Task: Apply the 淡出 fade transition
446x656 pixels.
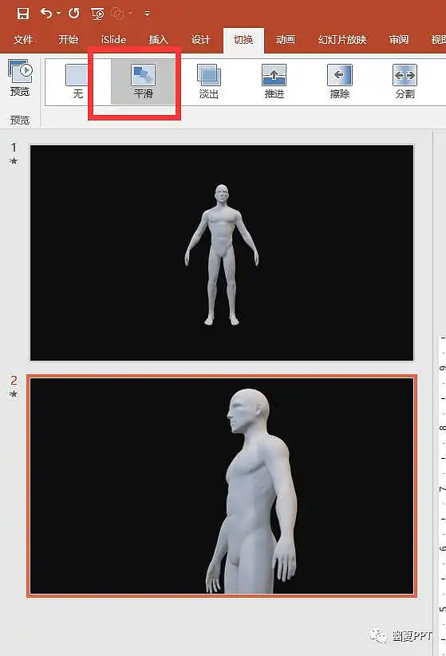Action: [209, 81]
